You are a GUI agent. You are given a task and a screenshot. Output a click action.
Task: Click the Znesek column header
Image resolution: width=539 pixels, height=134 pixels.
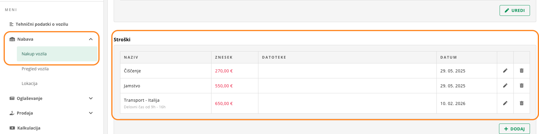click(224, 57)
